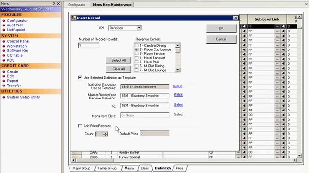Open KDS entry
309x173 pixels.
click(11, 60)
